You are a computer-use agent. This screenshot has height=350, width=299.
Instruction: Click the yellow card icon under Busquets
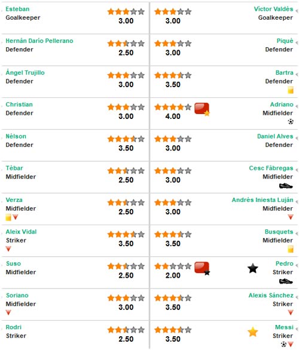(290, 249)
